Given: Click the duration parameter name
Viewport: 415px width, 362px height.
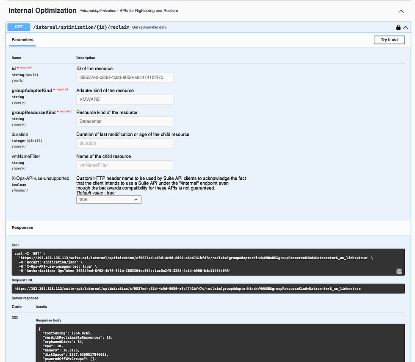Looking at the screenshot, I should coord(20,134).
